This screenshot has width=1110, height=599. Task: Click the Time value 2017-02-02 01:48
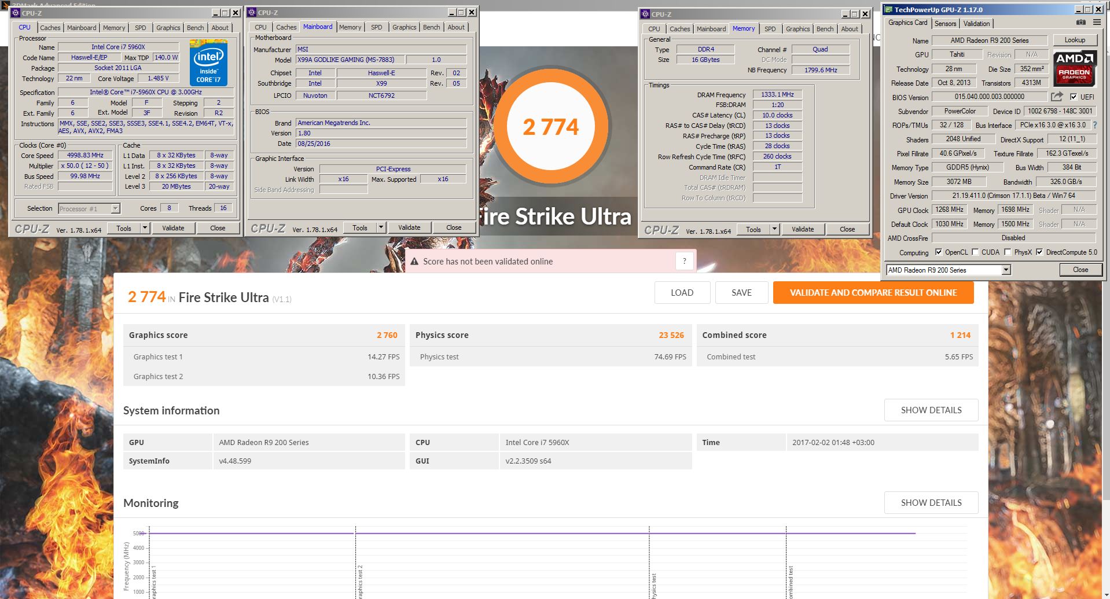click(833, 442)
